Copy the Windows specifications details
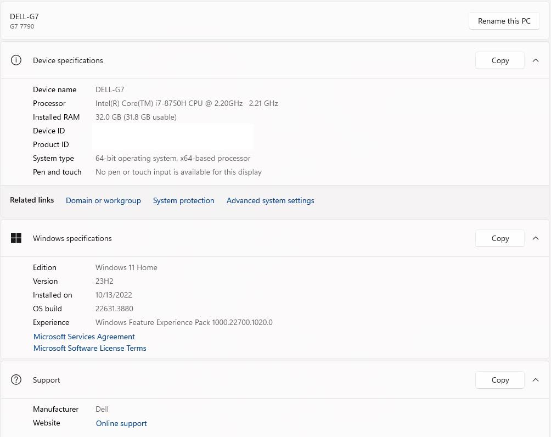Screen dimensions: 551x437 coord(499,238)
